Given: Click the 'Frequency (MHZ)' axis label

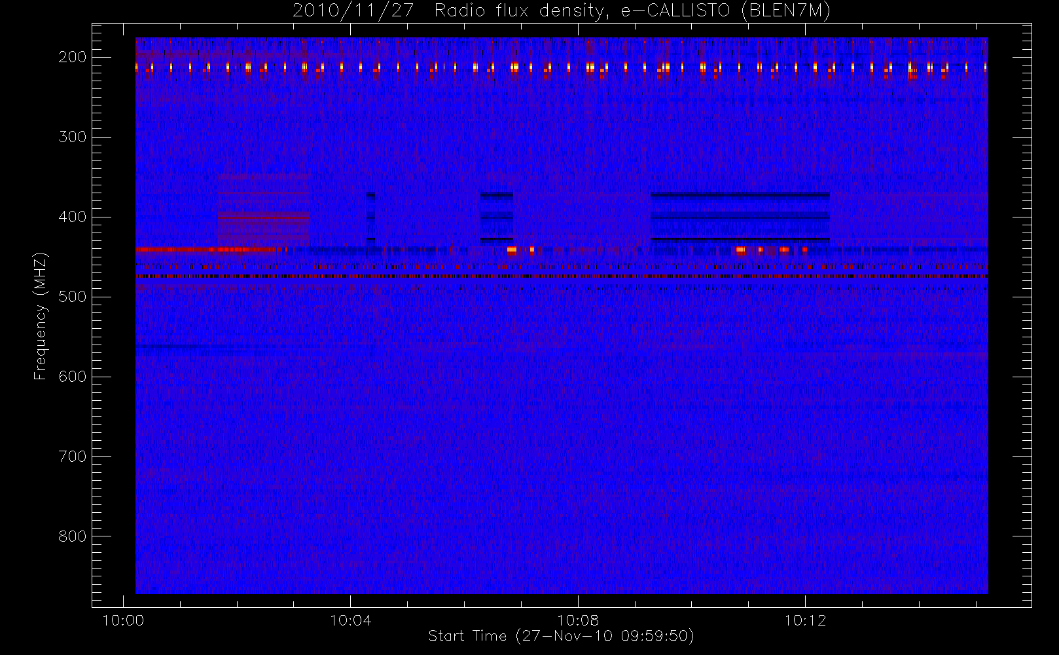Looking at the screenshot, I should [x=41, y=316].
